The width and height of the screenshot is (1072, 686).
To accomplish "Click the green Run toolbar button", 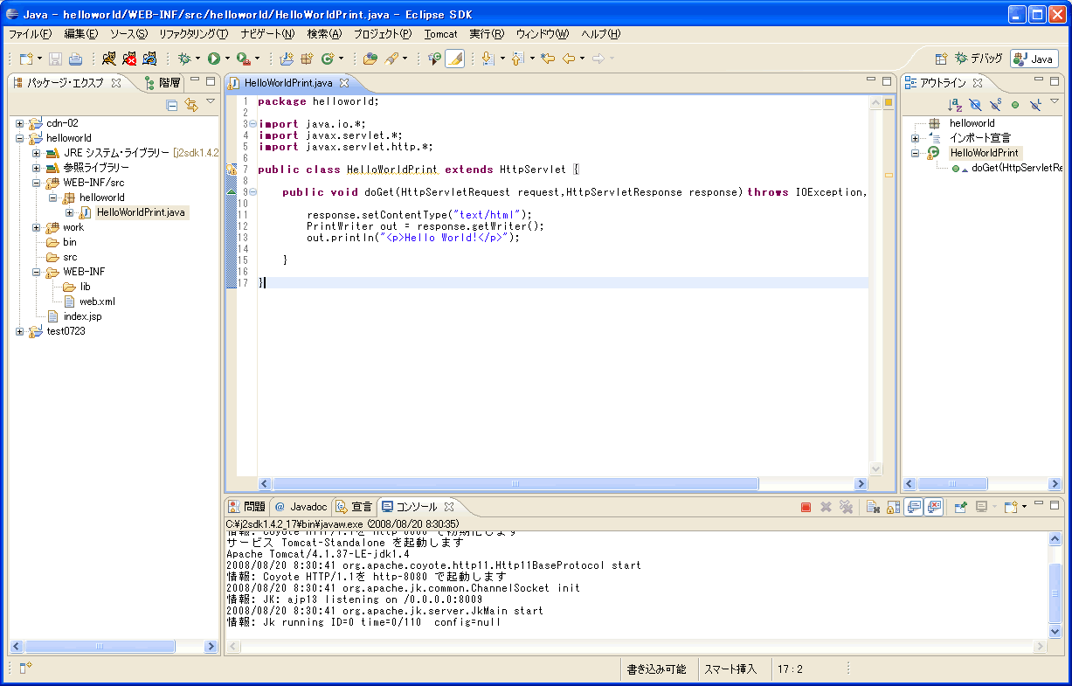I will [x=213, y=59].
